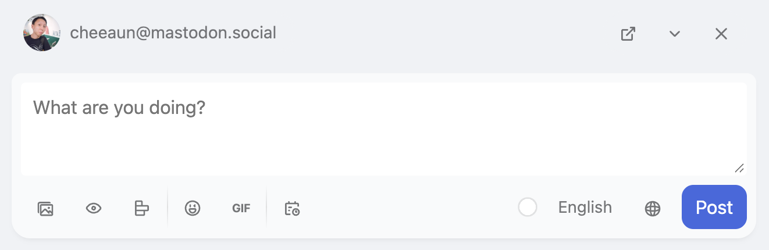Pop out the composer into a new window
The width and height of the screenshot is (769, 250).
628,34
